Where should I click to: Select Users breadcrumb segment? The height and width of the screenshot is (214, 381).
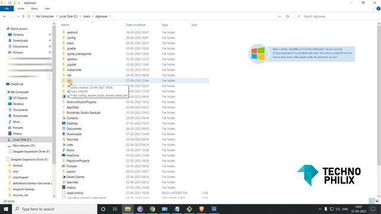point(86,17)
